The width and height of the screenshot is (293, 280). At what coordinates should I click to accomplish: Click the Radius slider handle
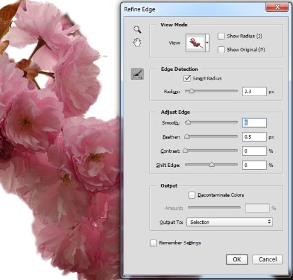(x=192, y=91)
